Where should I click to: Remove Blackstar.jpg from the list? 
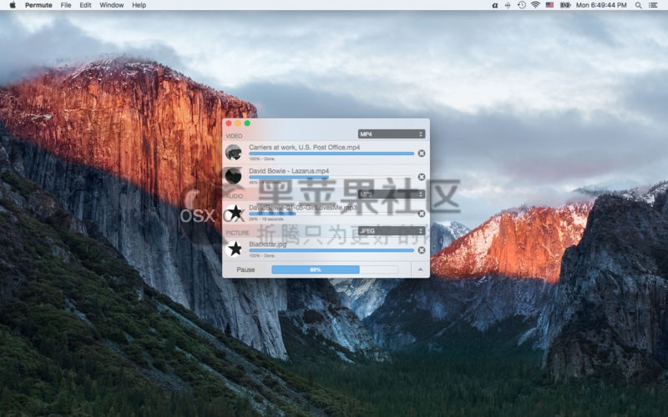[x=422, y=250]
